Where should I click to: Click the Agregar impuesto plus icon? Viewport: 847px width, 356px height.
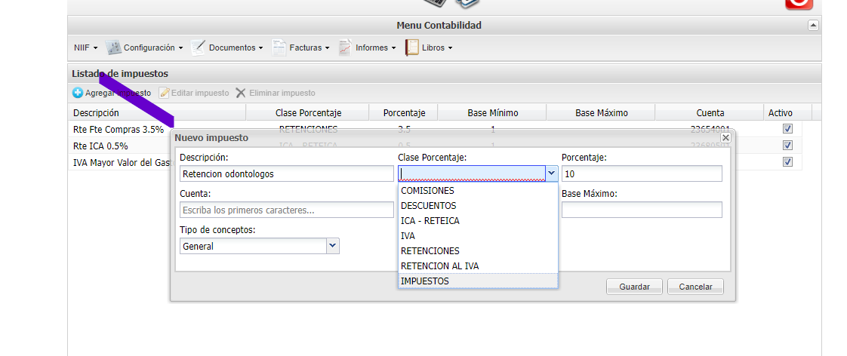coord(78,93)
